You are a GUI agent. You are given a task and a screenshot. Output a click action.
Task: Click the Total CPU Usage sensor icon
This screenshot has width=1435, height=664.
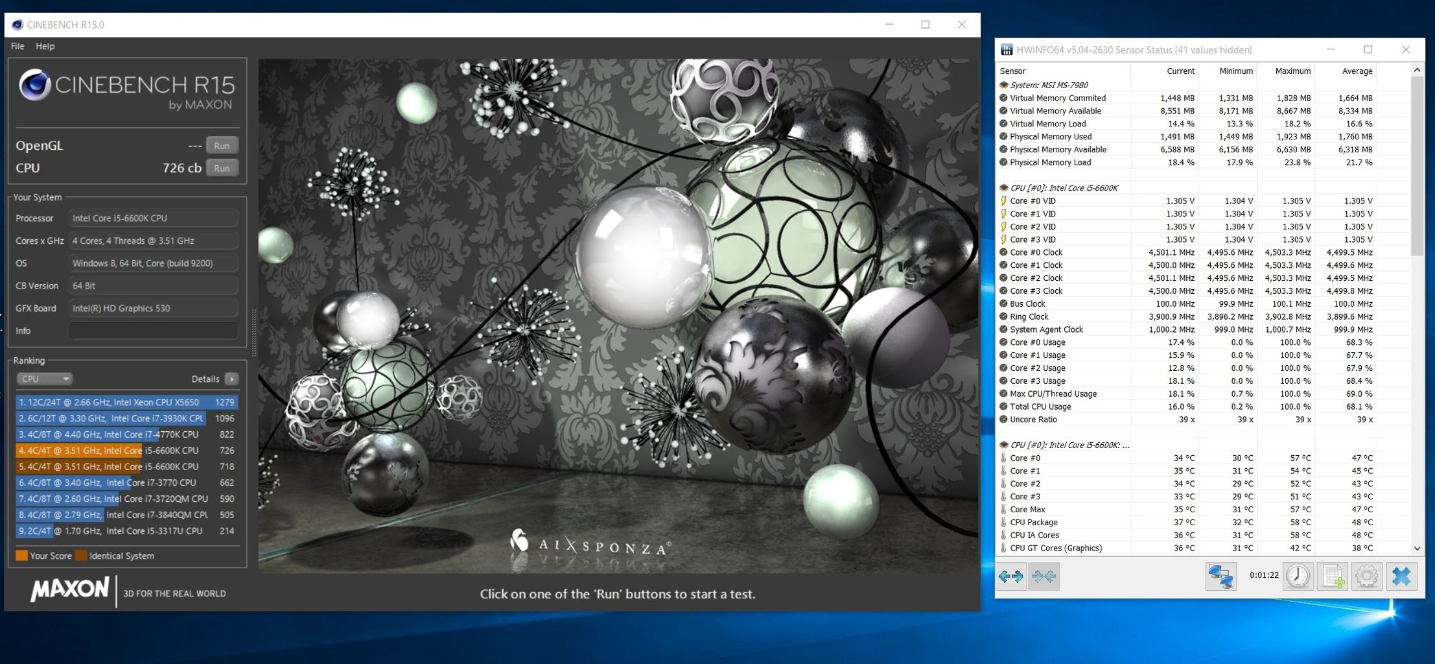pyautogui.click(x=1003, y=407)
